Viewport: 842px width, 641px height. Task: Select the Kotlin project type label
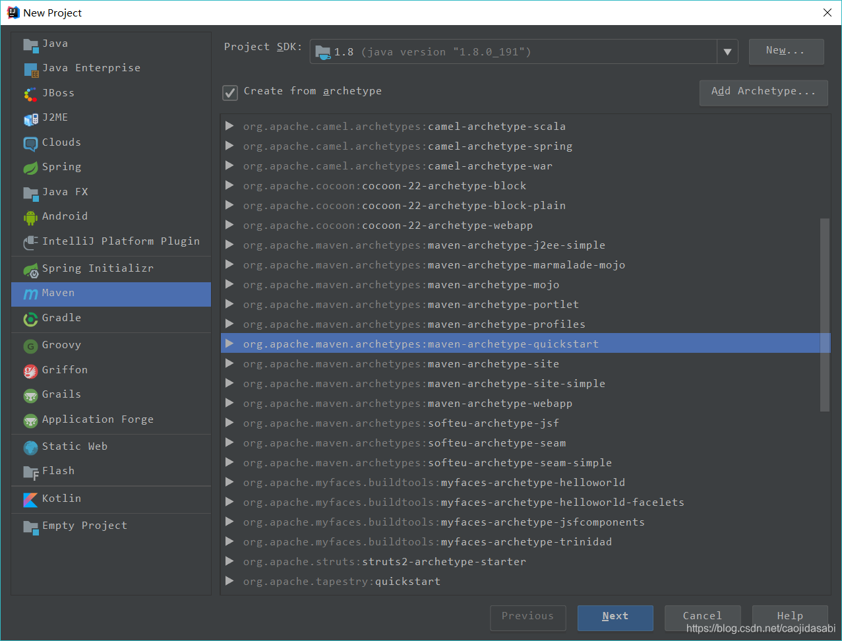click(x=62, y=499)
